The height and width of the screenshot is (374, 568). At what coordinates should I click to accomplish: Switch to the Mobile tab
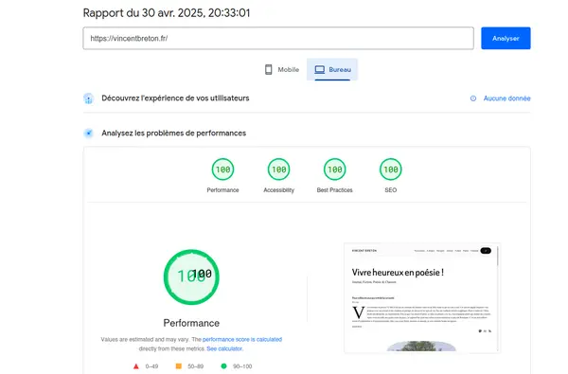point(282,69)
